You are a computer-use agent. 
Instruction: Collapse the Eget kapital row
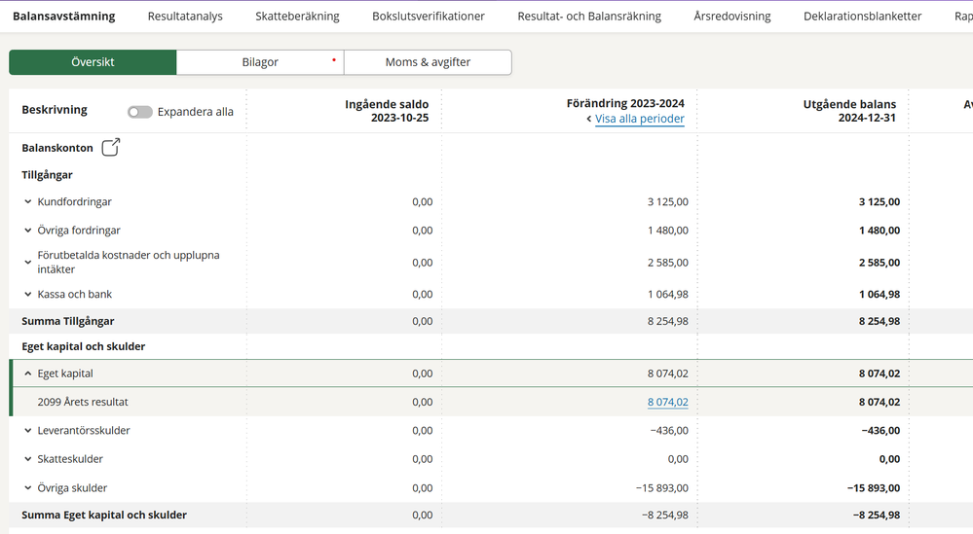(x=28, y=374)
